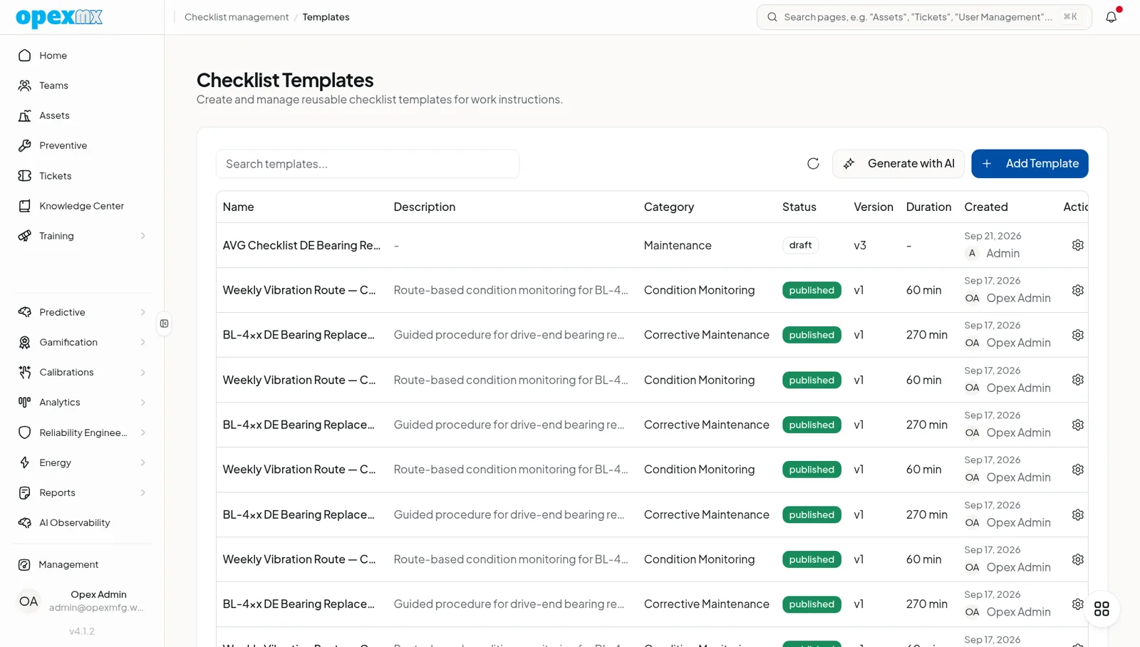
Task: Collapse the sidebar with the panel toggle
Action: 165,323
